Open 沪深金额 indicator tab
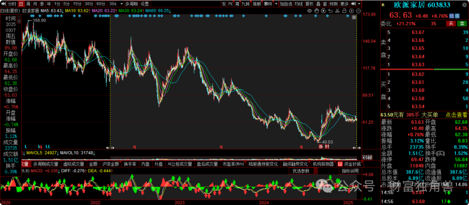The image size is (469, 205). point(111,164)
